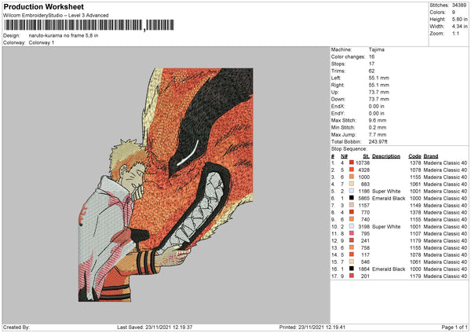Click stitch count 10738 in row 1
Image resolution: width=471 pixels, height=333 pixels.
click(363, 163)
